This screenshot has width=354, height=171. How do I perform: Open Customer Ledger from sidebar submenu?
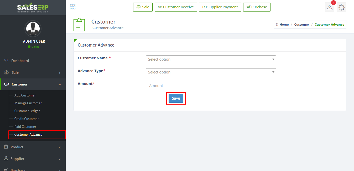point(27,111)
